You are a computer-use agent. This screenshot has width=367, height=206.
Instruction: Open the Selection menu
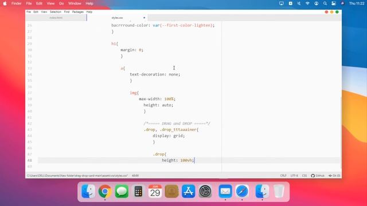56,12
